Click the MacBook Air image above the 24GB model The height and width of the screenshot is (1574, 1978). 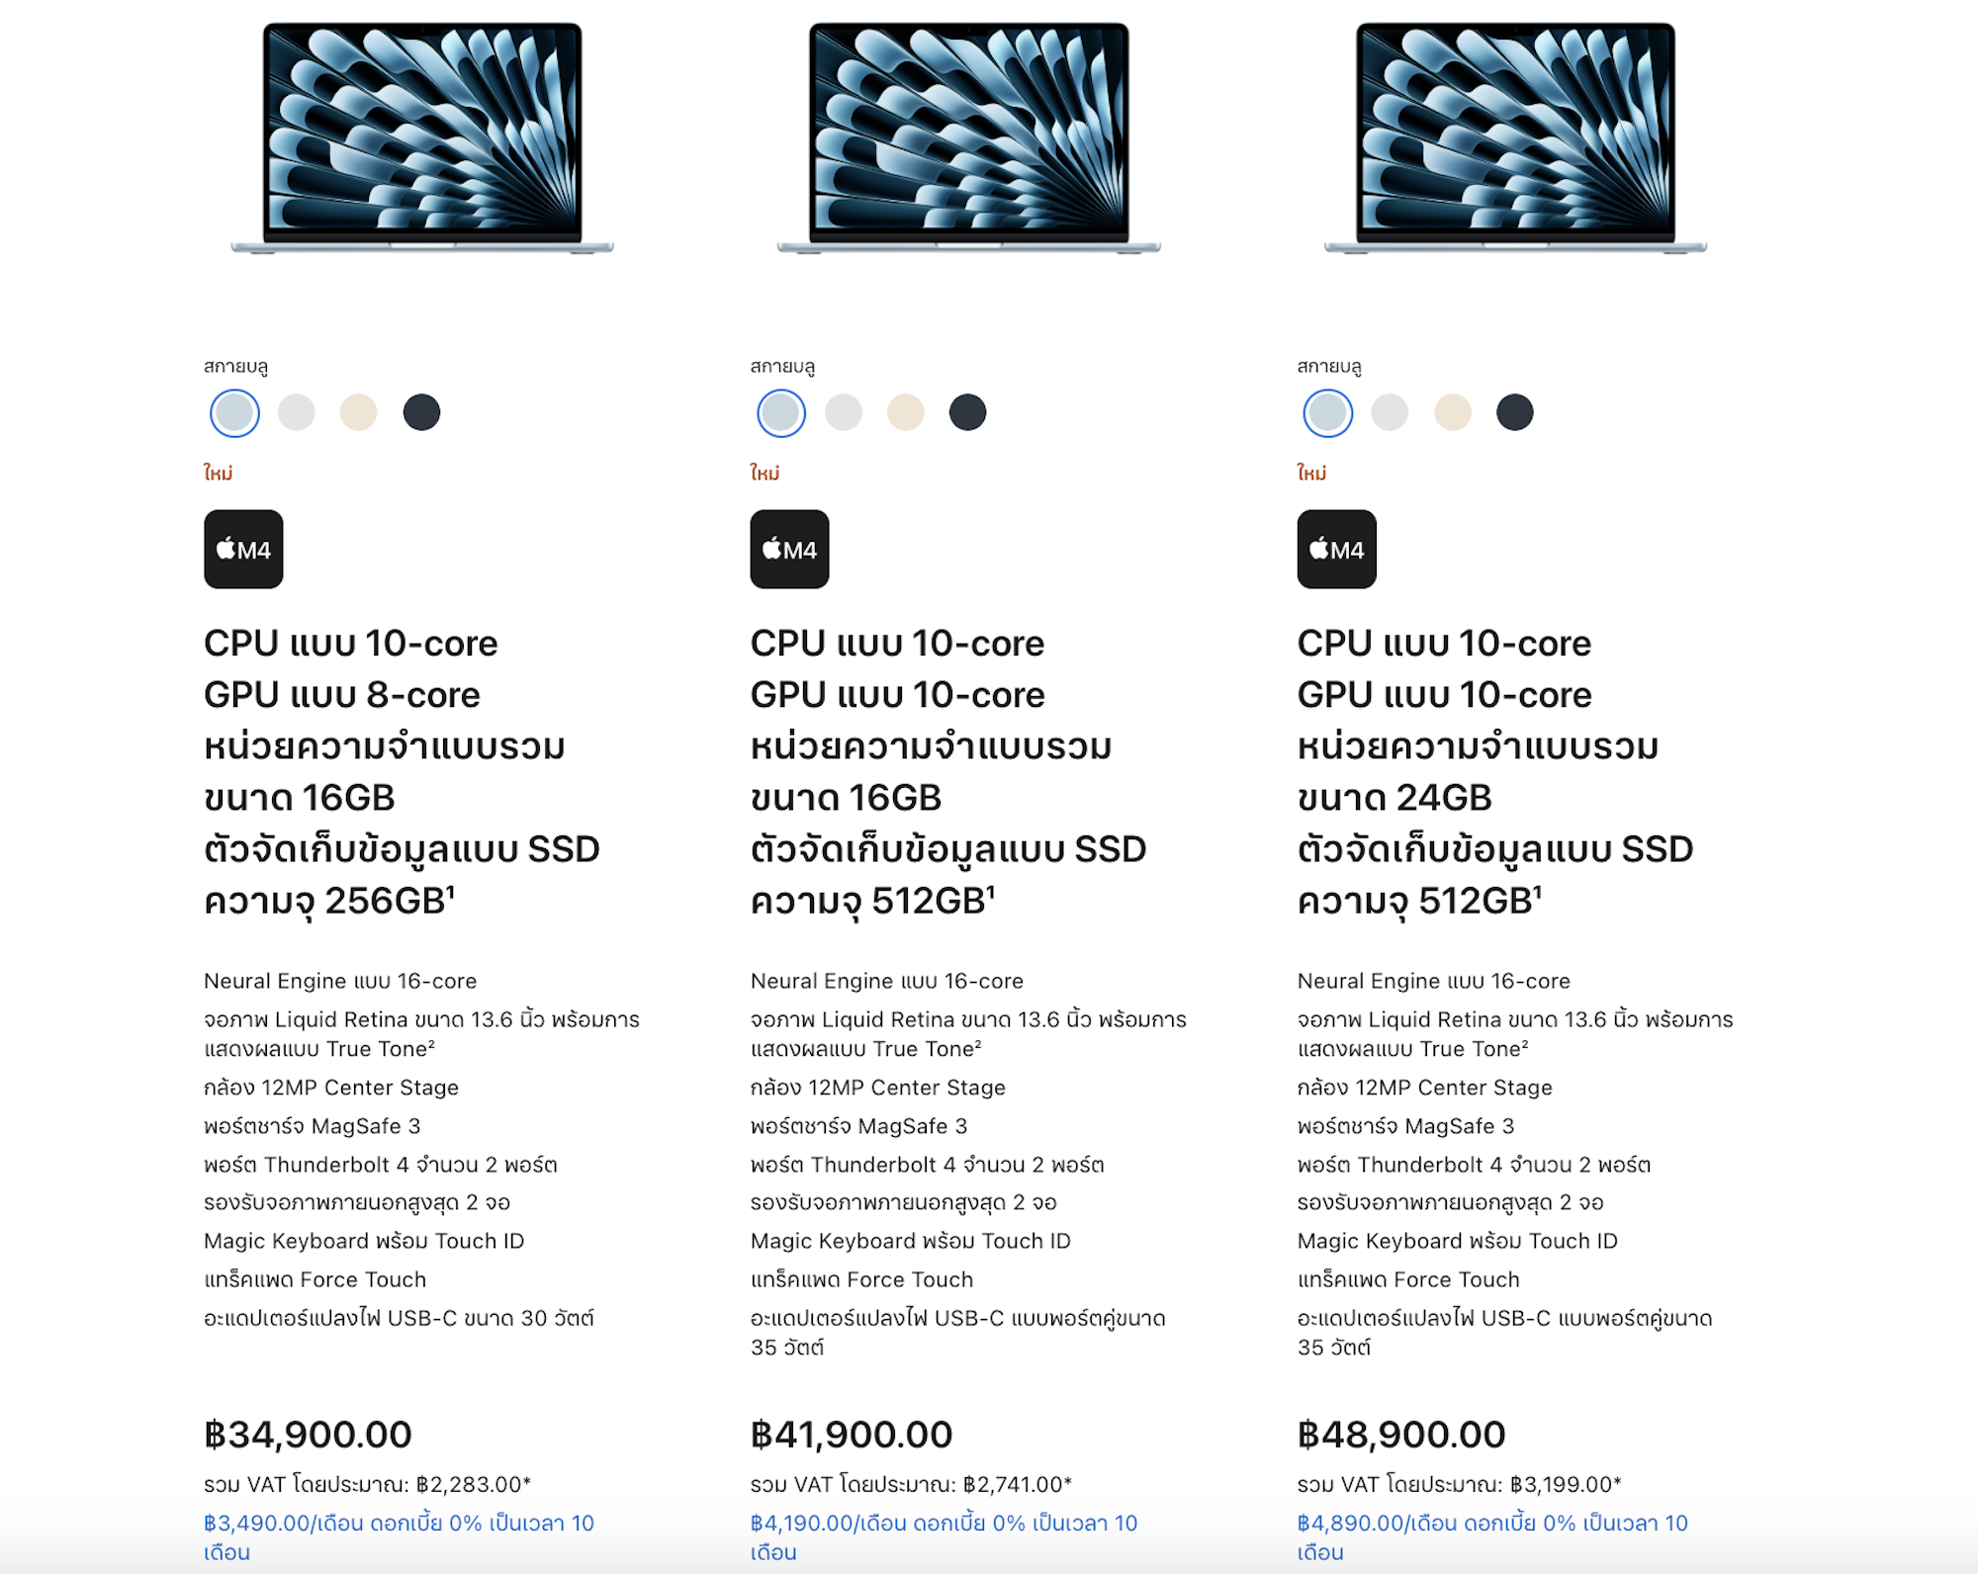click(x=1515, y=138)
